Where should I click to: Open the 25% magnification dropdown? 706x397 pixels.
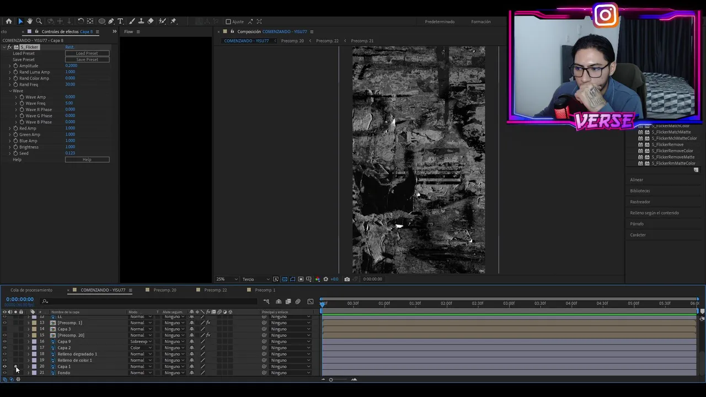coord(227,279)
